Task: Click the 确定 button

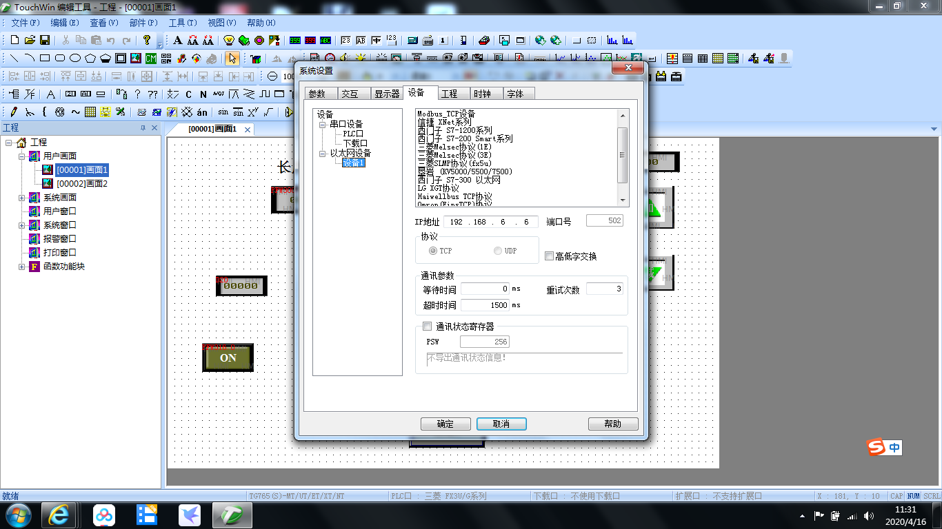Action: pos(445,424)
